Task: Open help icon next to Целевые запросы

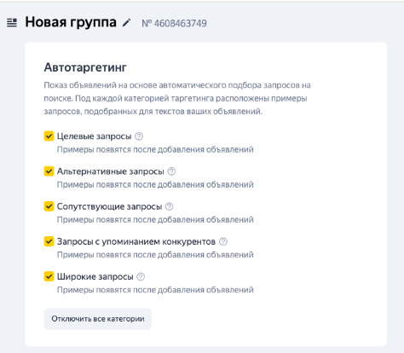Action: pyautogui.click(x=139, y=136)
